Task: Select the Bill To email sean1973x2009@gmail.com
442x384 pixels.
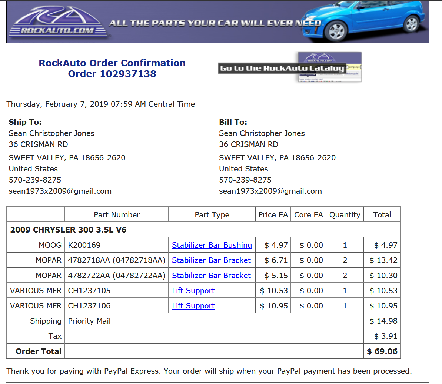Action: (270, 191)
